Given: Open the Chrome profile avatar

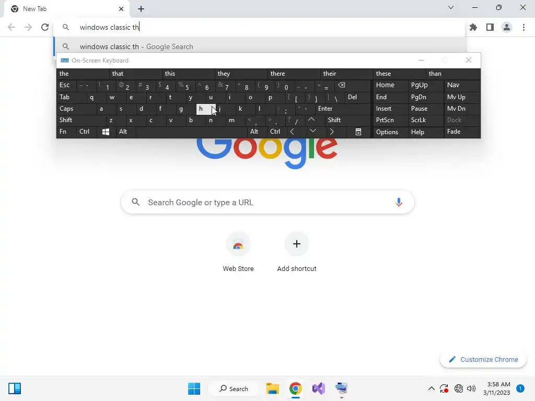Looking at the screenshot, I should coord(507,27).
